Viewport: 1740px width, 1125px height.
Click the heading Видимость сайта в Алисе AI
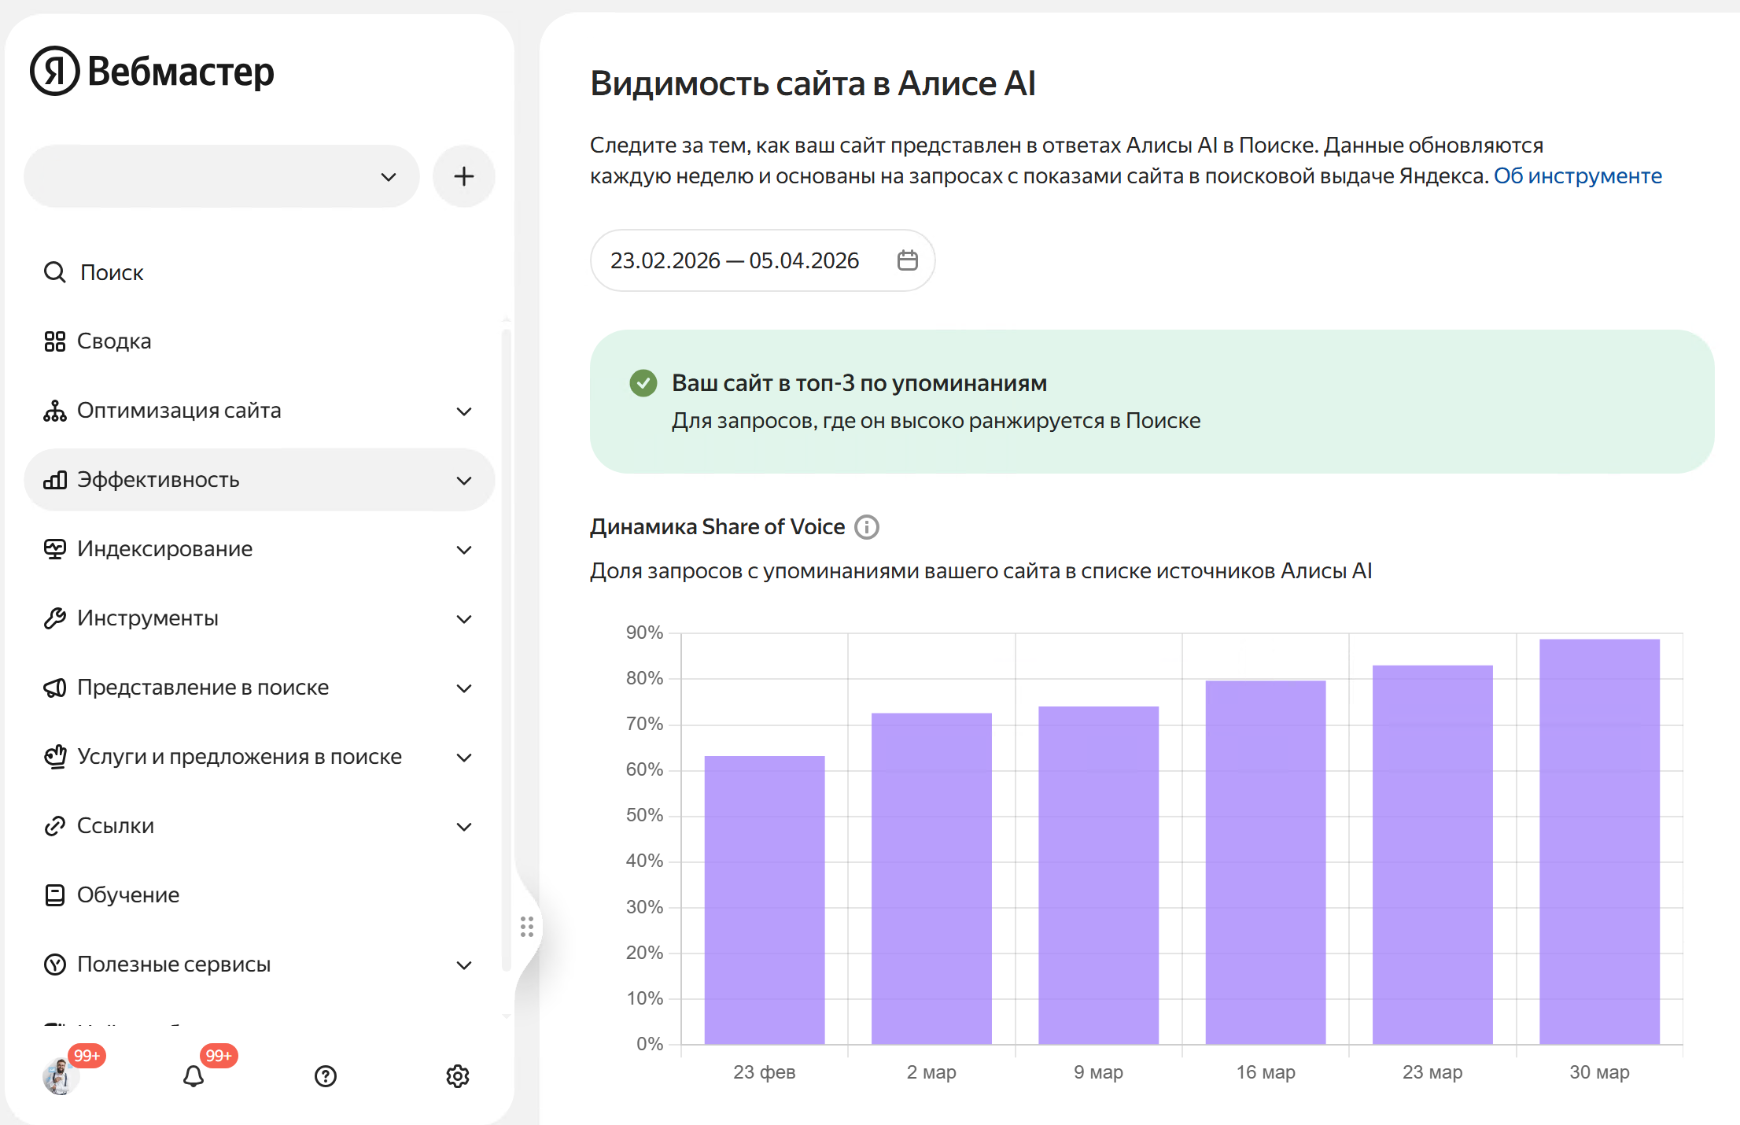pos(813,83)
